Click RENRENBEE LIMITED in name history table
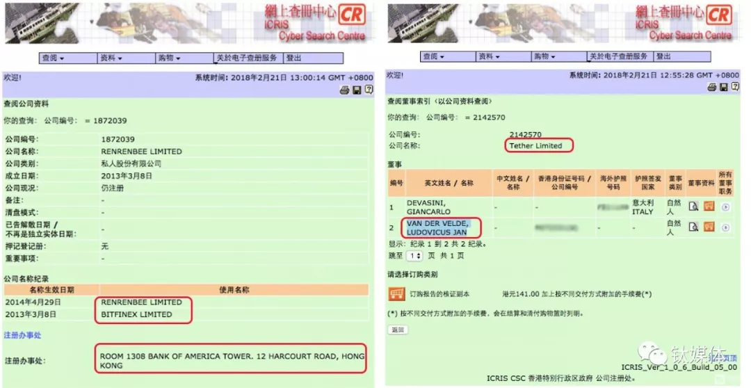Screen dimensions: 751x388 pyautogui.click(x=141, y=302)
